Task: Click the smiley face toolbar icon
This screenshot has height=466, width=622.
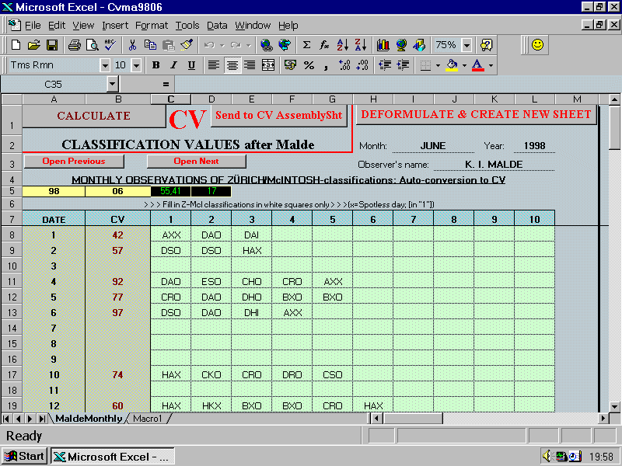Action: click(x=537, y=45)
